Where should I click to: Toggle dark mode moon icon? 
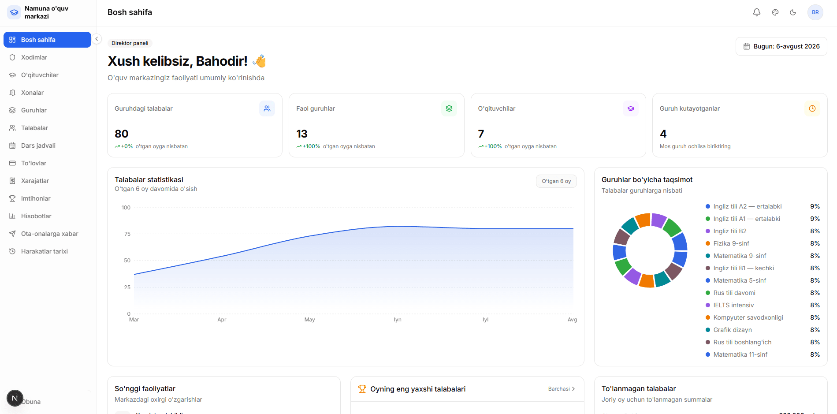click(793, 12)
